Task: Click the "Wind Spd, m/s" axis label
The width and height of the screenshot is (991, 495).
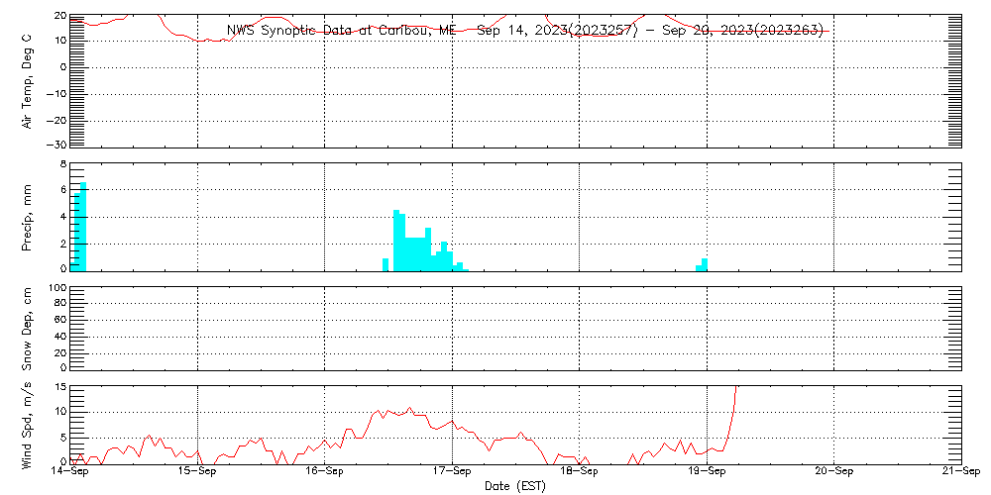Action: pos(28,424)
